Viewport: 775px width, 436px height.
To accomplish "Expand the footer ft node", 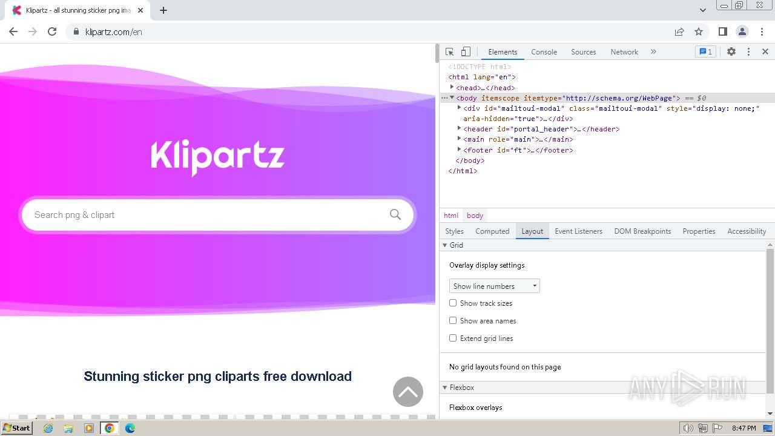I will (459, 150).
